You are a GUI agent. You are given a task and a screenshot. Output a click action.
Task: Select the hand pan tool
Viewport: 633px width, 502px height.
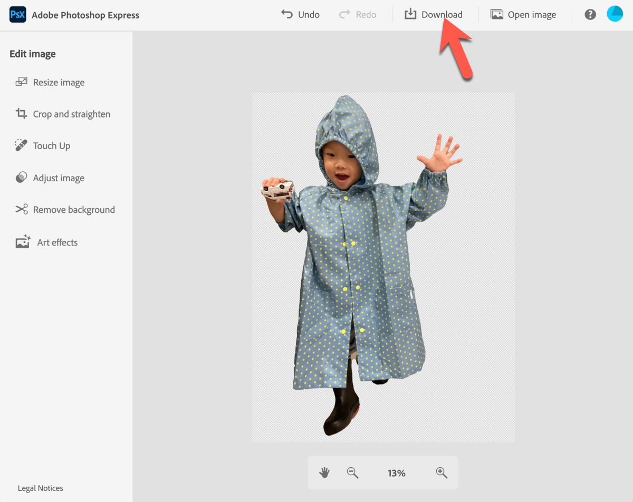[324, 473]
